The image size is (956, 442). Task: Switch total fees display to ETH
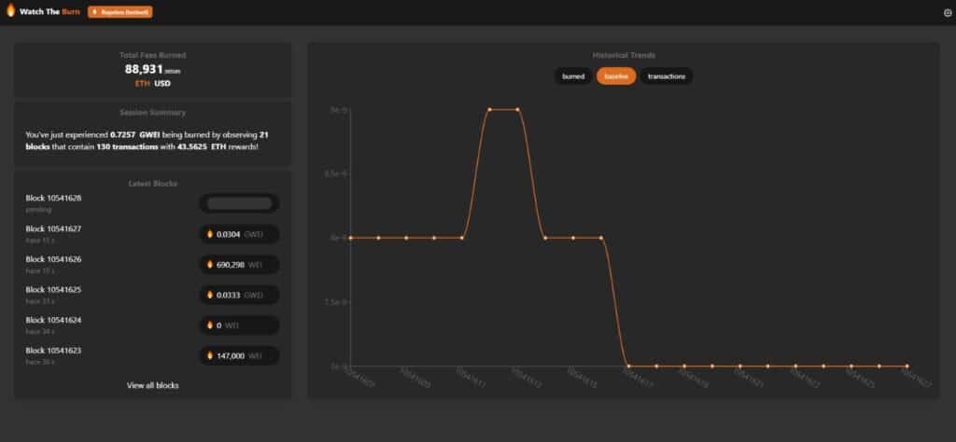[142, 83]
